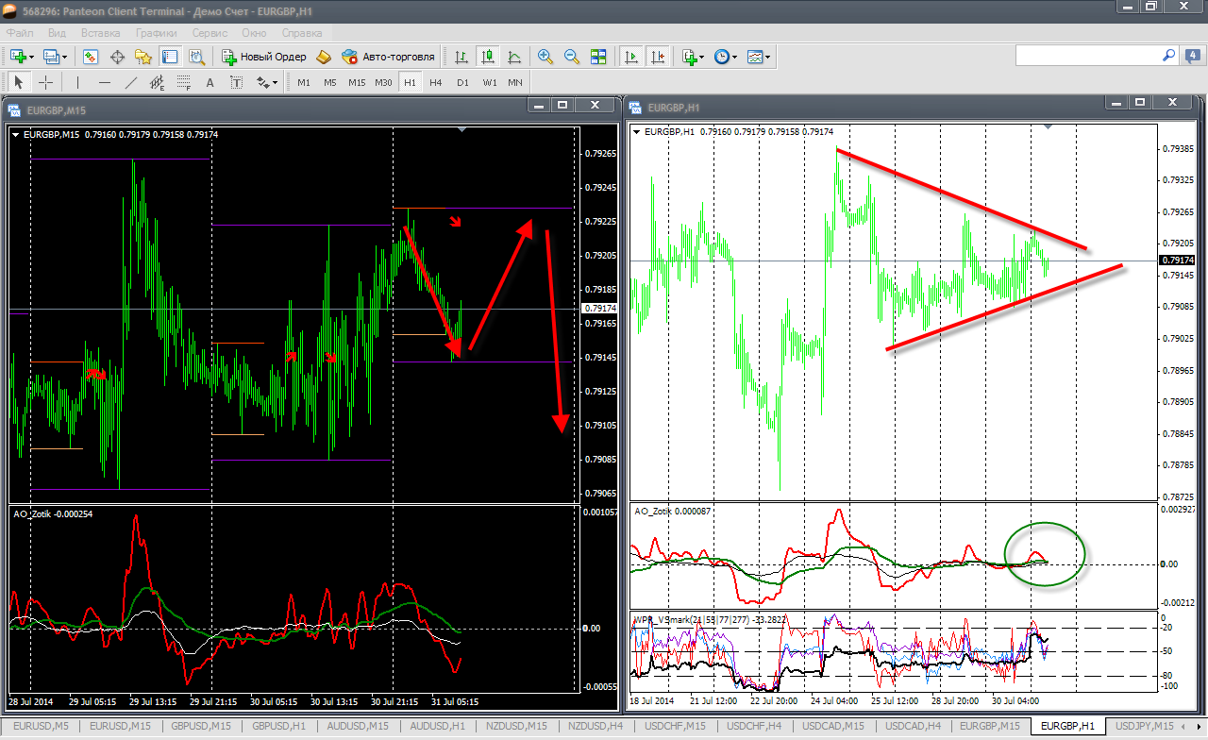Screen dimensions: 1208x740
Task: Switch to the GBPUSD,H1 chart tab
Action: [x=278, y=726]
